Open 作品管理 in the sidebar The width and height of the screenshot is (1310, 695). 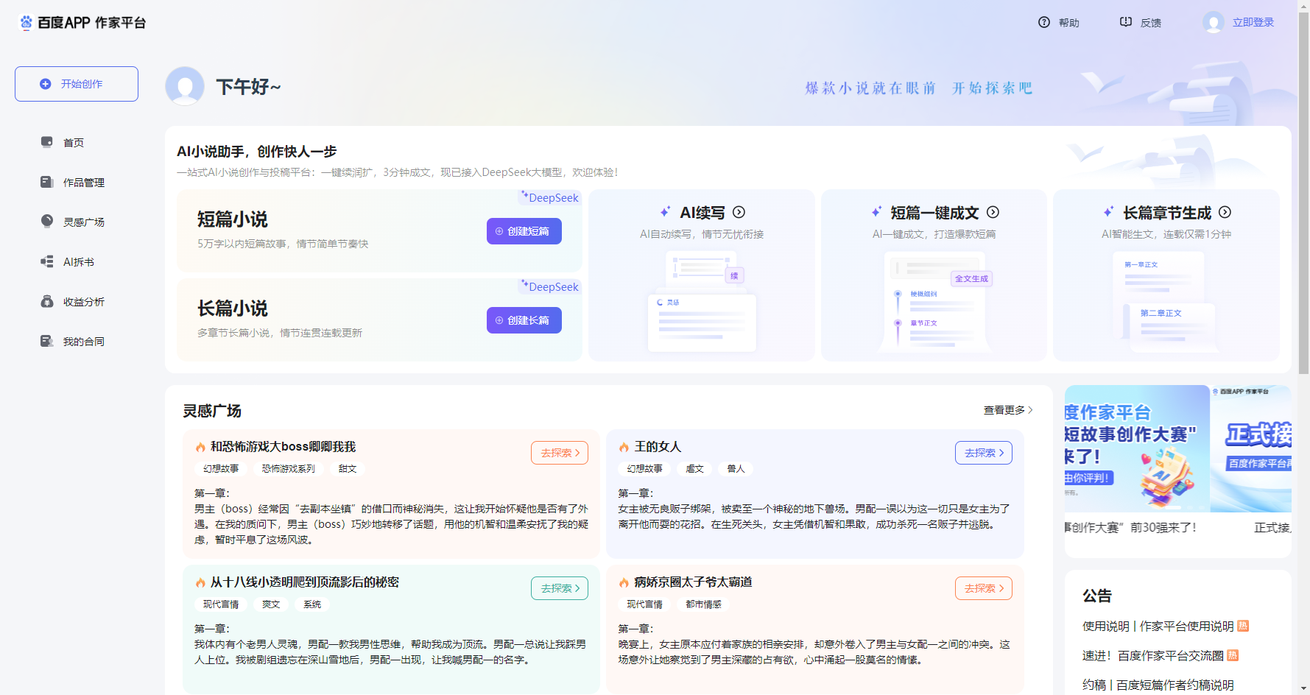coord(84,183)
